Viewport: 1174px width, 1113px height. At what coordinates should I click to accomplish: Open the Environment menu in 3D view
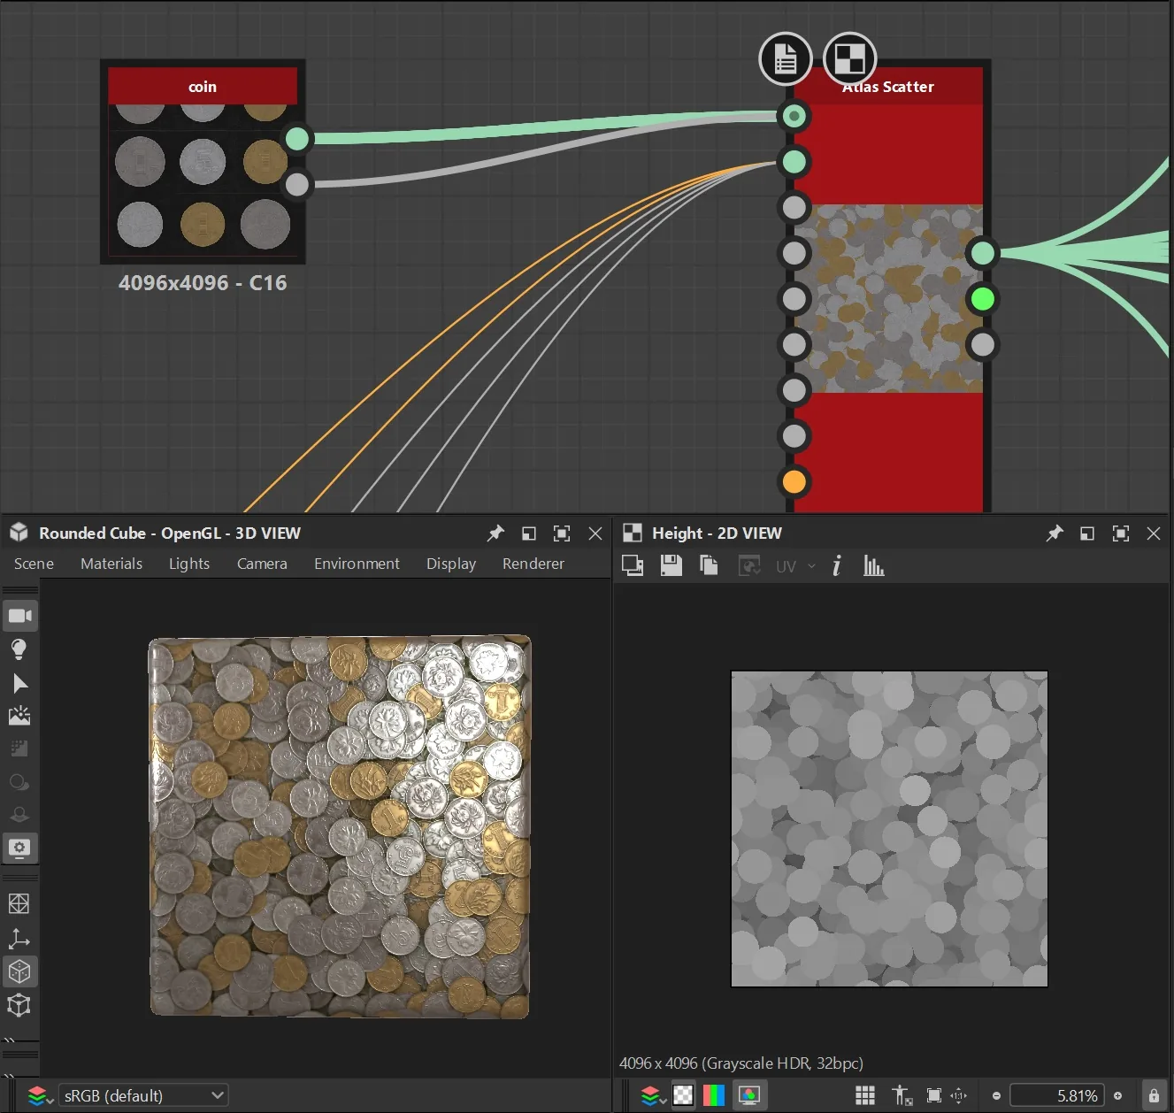tap(357, 564)
